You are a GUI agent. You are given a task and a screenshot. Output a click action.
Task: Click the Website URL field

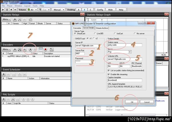click(125, 59)
